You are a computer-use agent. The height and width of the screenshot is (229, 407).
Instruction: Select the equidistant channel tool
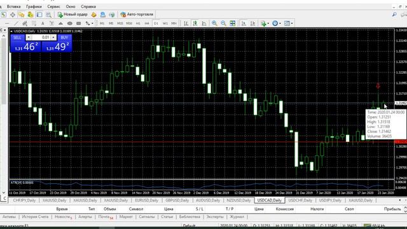point(25,24)
